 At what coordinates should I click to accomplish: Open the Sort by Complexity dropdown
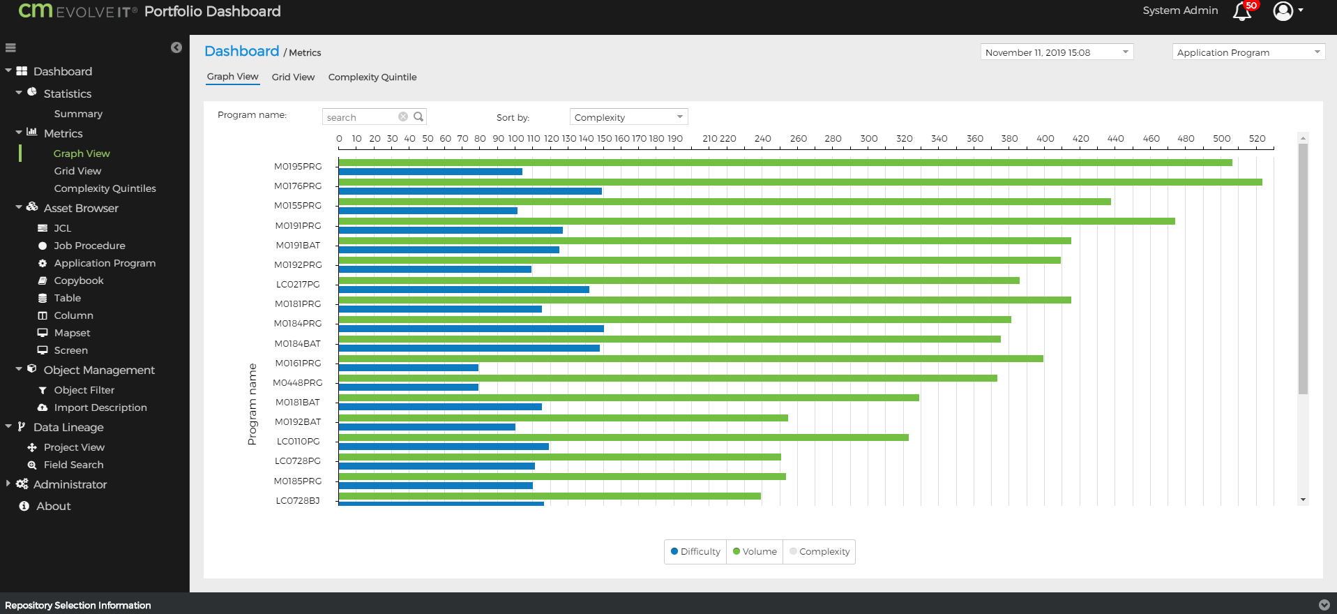click(x=628, y=117)
